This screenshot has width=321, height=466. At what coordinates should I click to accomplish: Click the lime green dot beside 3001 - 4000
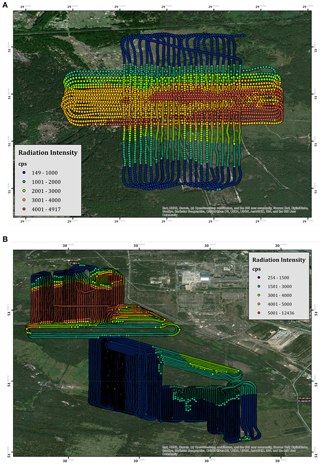click(x=258, y=295)
